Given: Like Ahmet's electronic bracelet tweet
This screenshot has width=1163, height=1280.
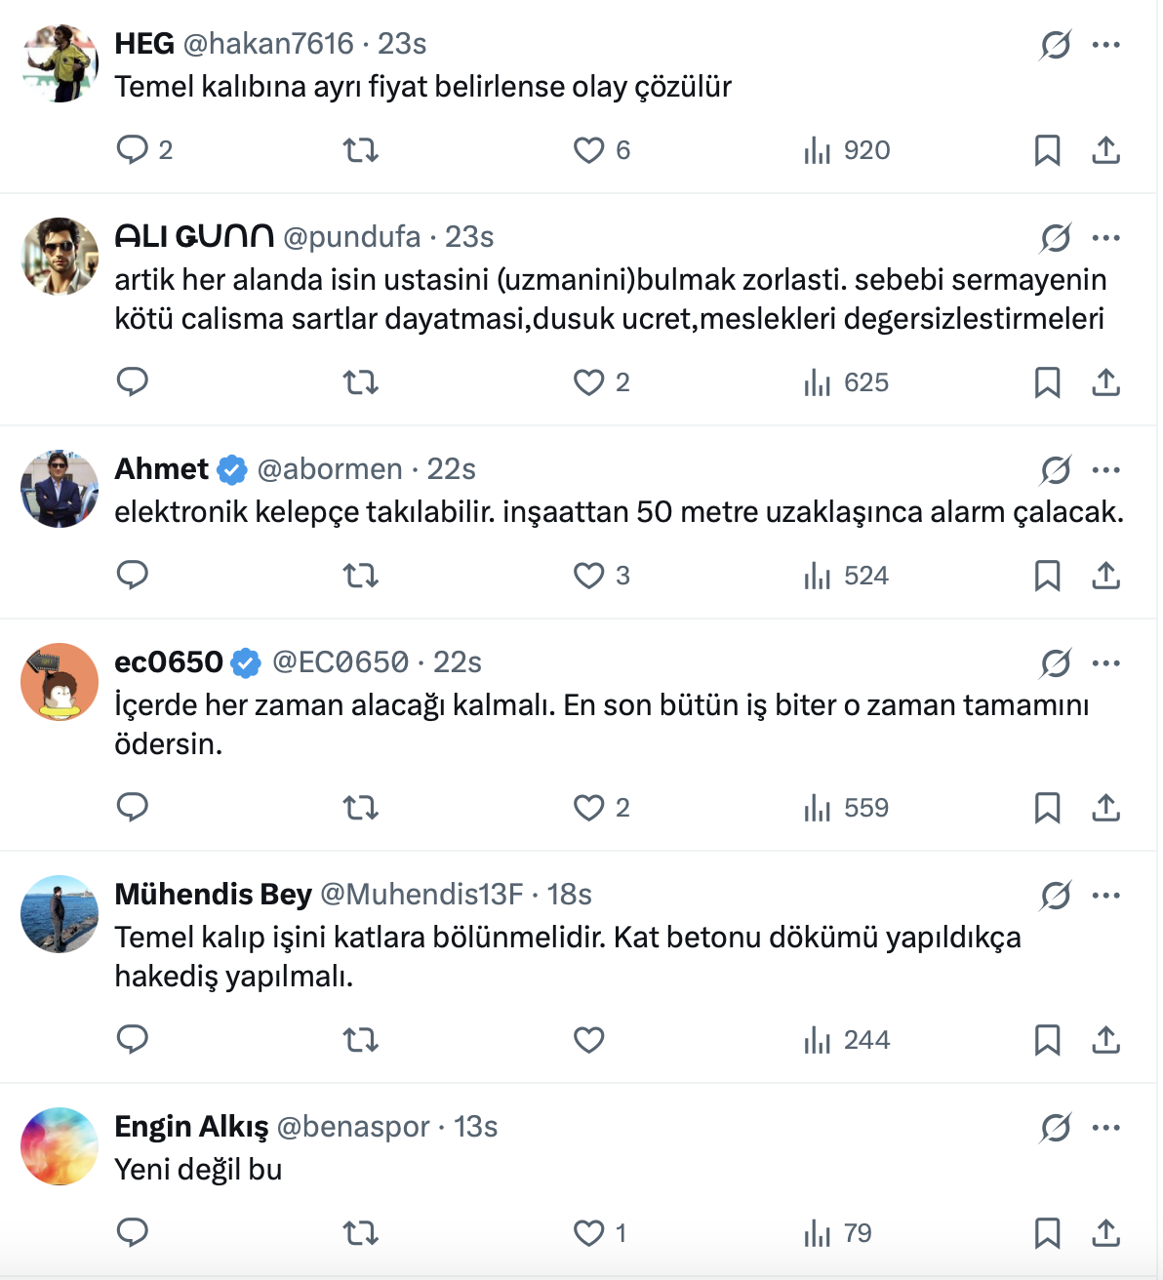Looking at the screenshot, I should [588, 576].
